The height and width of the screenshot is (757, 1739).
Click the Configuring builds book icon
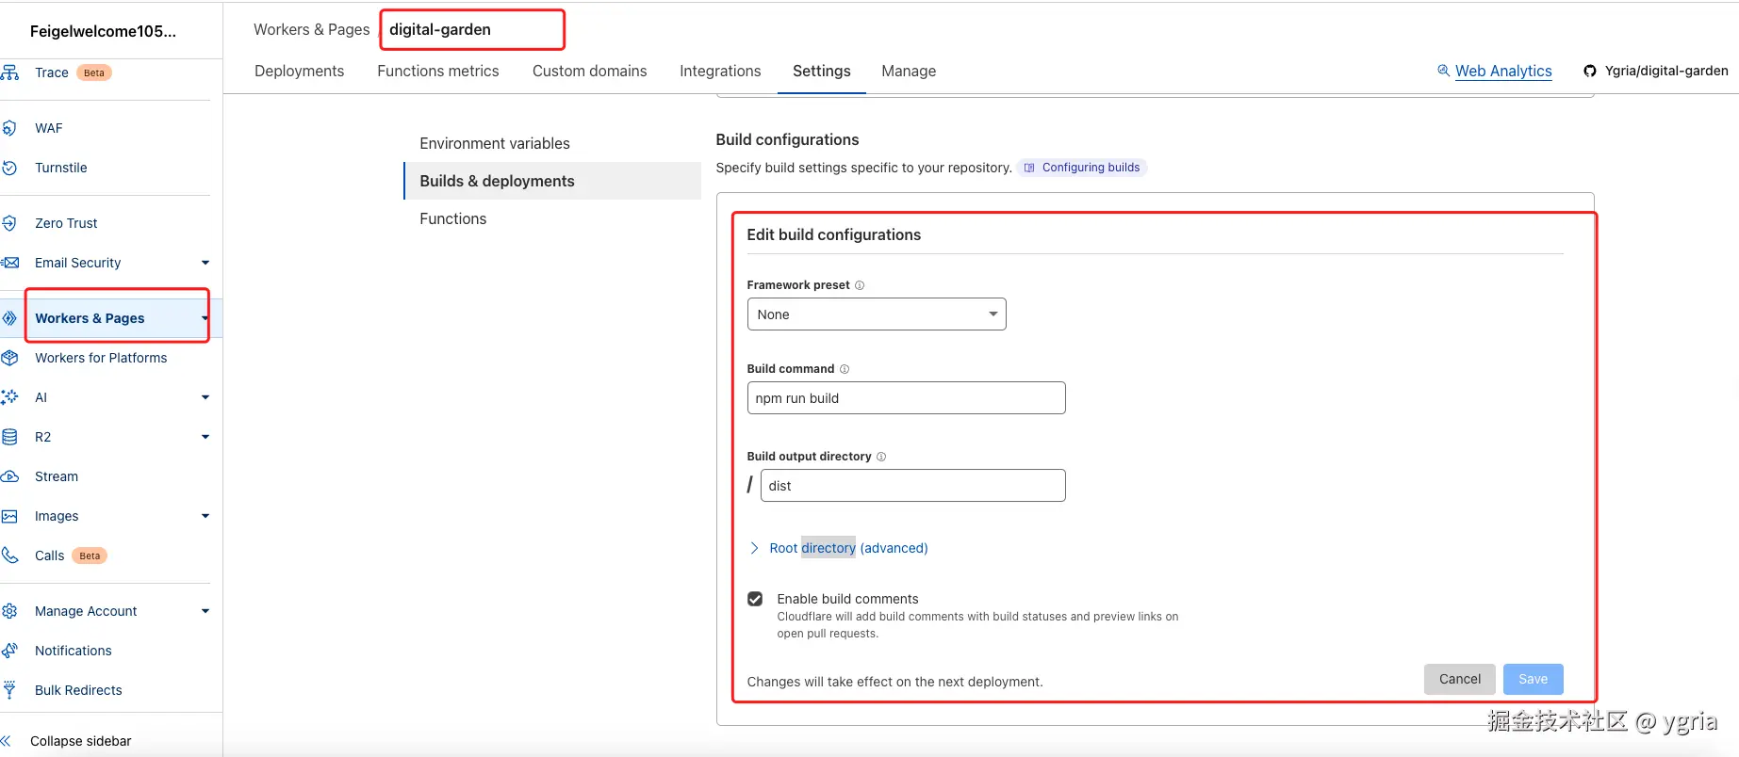(1029, 168)
